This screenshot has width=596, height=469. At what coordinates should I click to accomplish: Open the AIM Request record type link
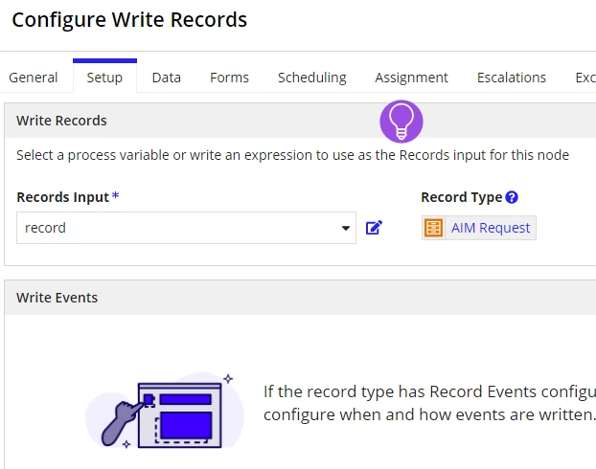point(491,228)
